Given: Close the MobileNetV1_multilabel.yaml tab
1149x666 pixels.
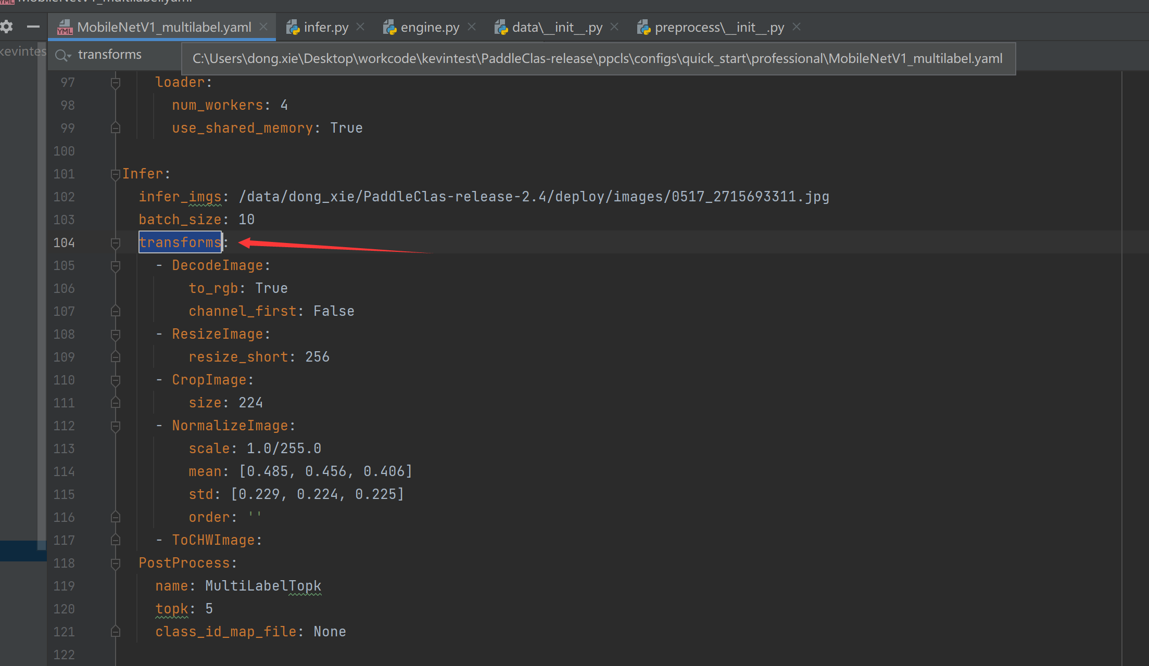Looking at the screenshot, I should 263,27.
